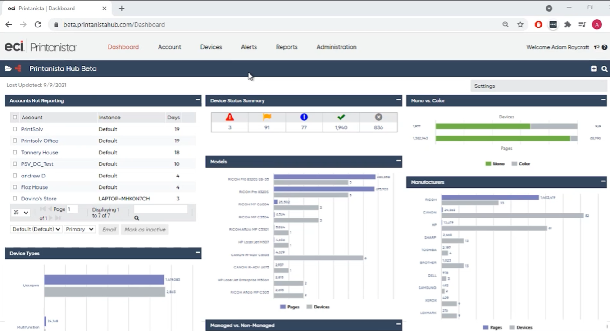This screenshot has width=610, height=331.
Task: Check the Floz House account checkbox
Action: [15, 187]
